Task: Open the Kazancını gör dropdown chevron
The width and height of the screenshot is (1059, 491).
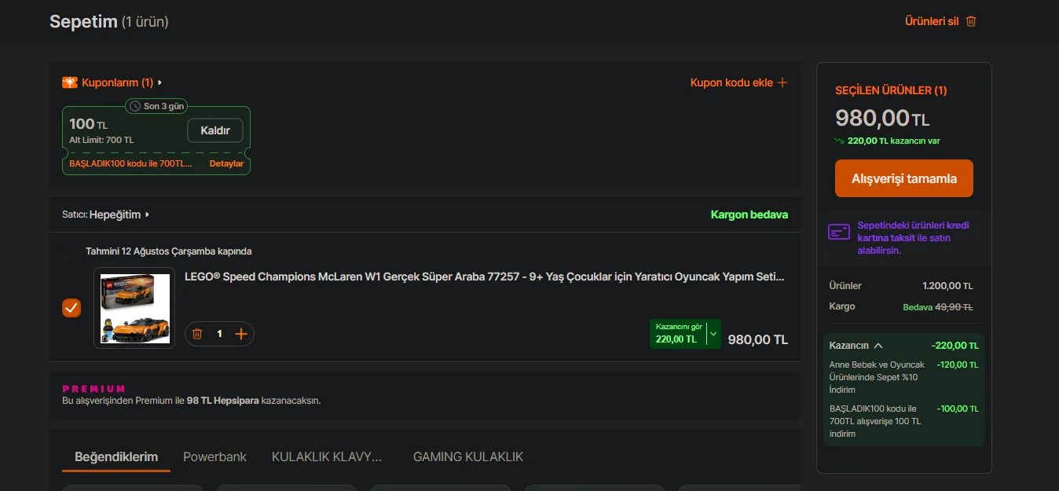Action: (713, 334)
